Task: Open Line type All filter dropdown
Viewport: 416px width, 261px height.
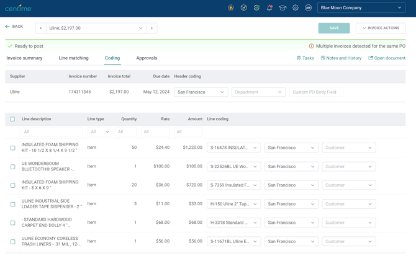Action: point(99,131)
